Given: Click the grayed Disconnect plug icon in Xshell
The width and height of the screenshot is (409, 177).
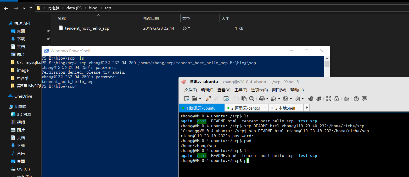Looking at the screenshot, I should pyautogui.click(x=216, y=99).
